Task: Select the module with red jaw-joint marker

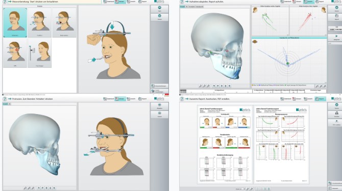Action: pyautogui.click(x=15, y=53)
